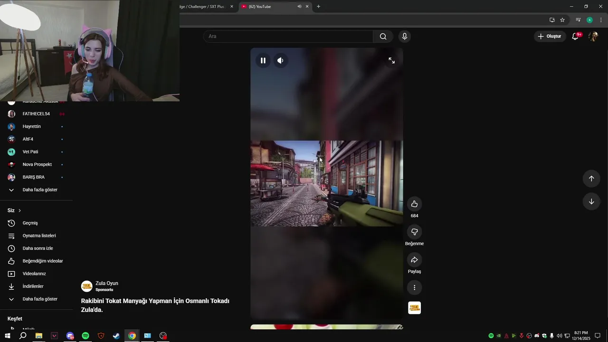608x342 pixels.
Task: Open Zula Oyun channel avatar beside player
Action: (x=414, y=308)
